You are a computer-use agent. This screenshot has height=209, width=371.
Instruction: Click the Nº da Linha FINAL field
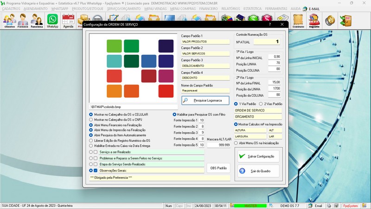click(275, 82)
